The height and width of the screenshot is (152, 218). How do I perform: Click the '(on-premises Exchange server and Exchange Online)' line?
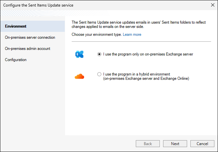click(x=146, y=79)
